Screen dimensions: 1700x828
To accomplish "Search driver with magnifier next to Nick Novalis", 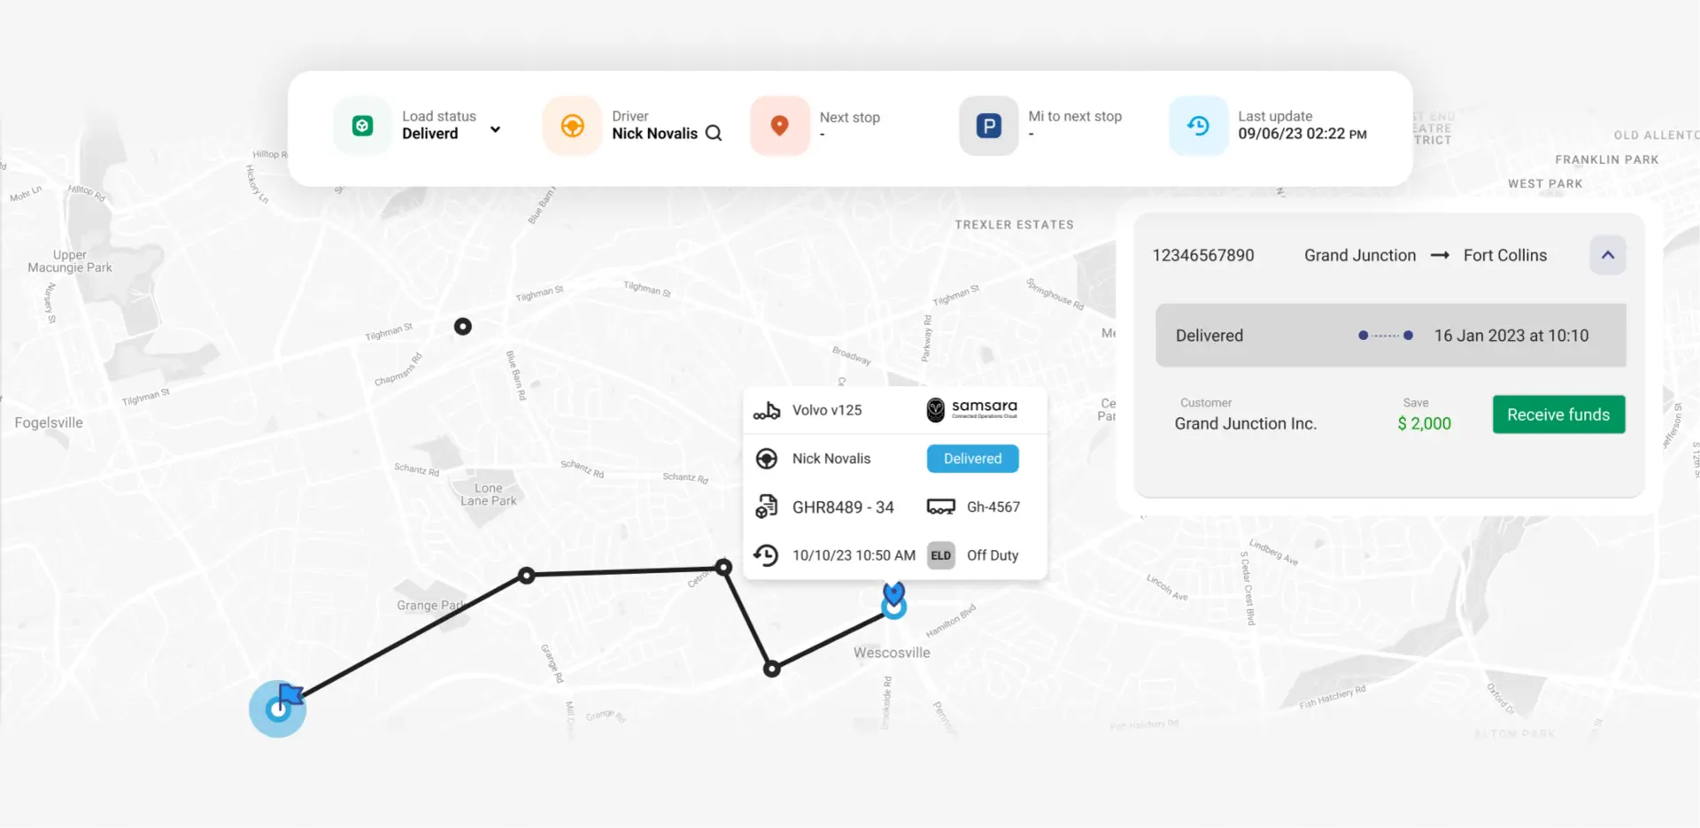I will click(714, 134).
